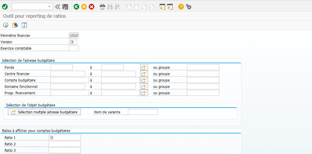Click the yellow Exit up-arrow icon
The image size is (312, 154).
coord(84,6)
